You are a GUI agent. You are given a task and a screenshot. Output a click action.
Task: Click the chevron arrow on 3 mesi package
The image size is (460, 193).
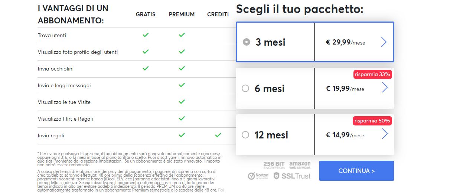384,42
